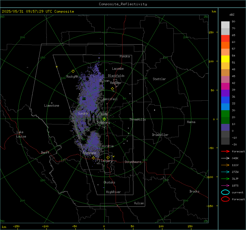Click the Sylvan label on map
The width and height of the screenshot is (246, 230).
click(x=104, y=81)
